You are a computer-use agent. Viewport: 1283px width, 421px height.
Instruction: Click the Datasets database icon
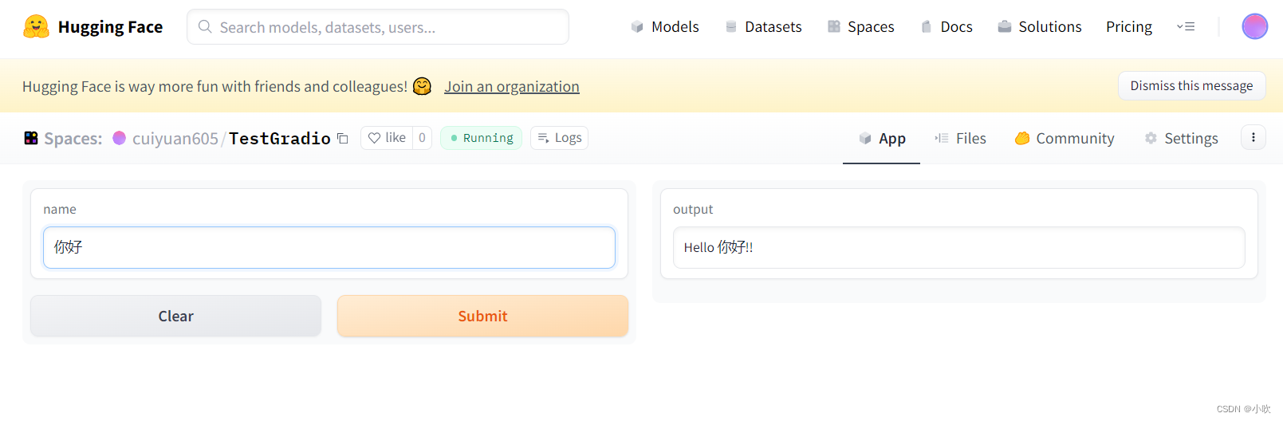tap(731, 27)
